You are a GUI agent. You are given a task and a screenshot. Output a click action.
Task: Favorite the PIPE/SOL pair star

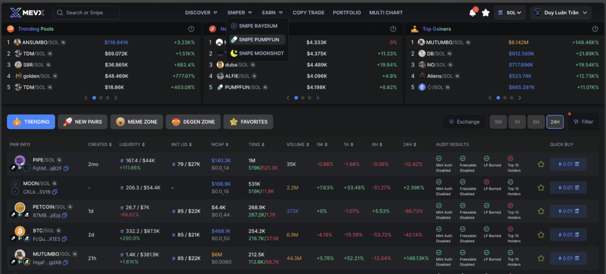[x=541, y=165]
